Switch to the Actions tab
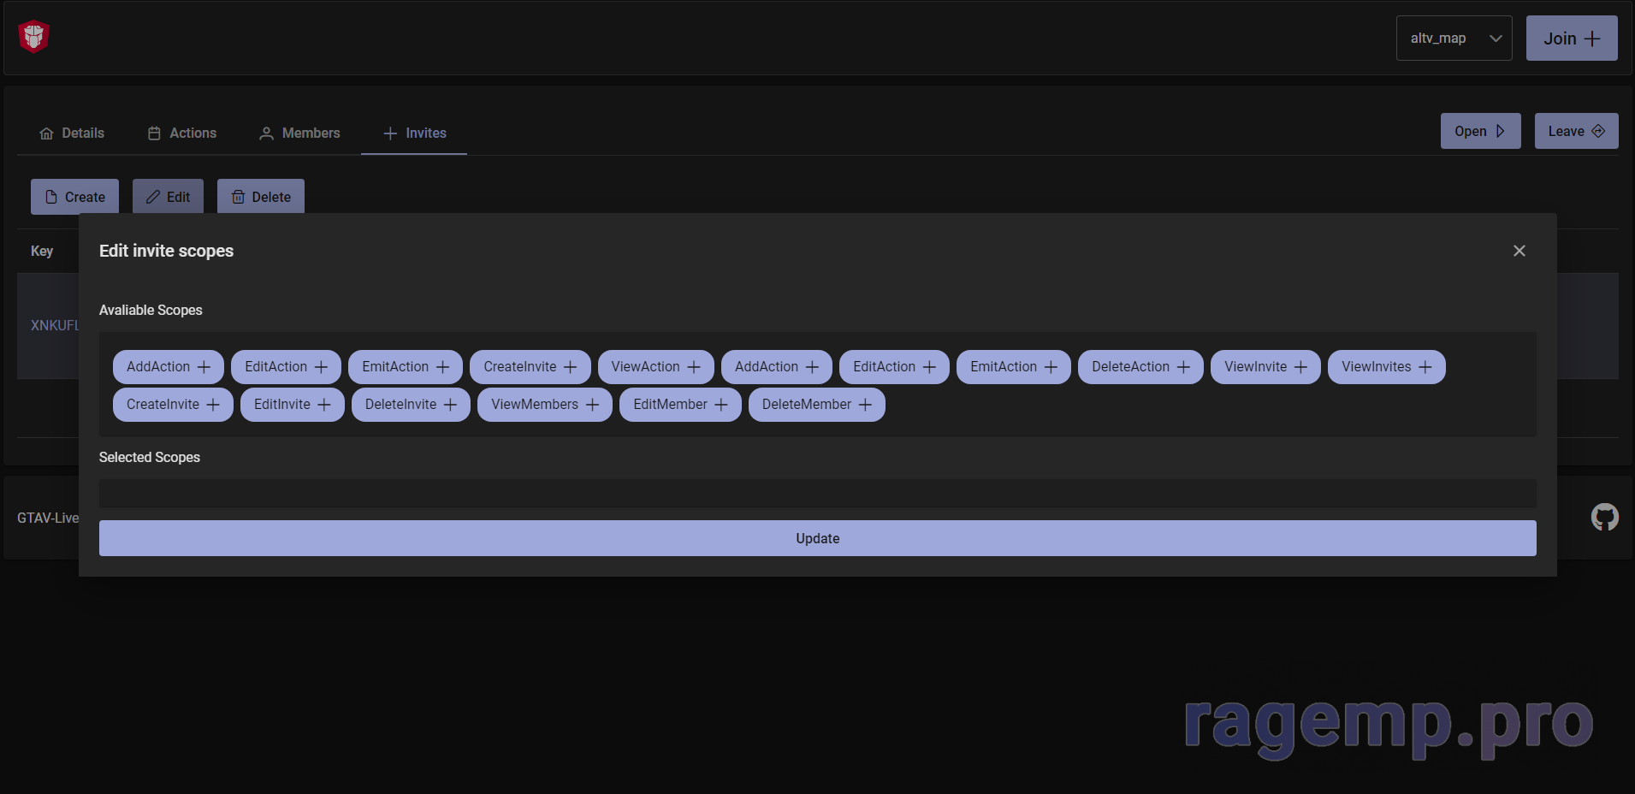The width and height of the screenshot is (1635, 794). (182, 133)
